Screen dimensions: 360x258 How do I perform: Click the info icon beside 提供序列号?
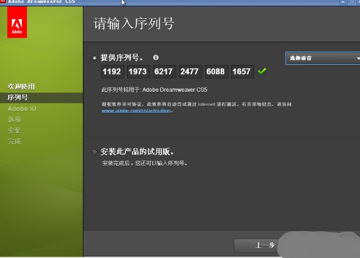click(x=156, y=57)
